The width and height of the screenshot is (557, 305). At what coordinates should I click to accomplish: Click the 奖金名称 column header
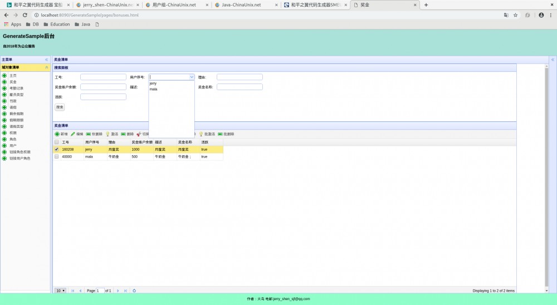(x=188, y=142)
